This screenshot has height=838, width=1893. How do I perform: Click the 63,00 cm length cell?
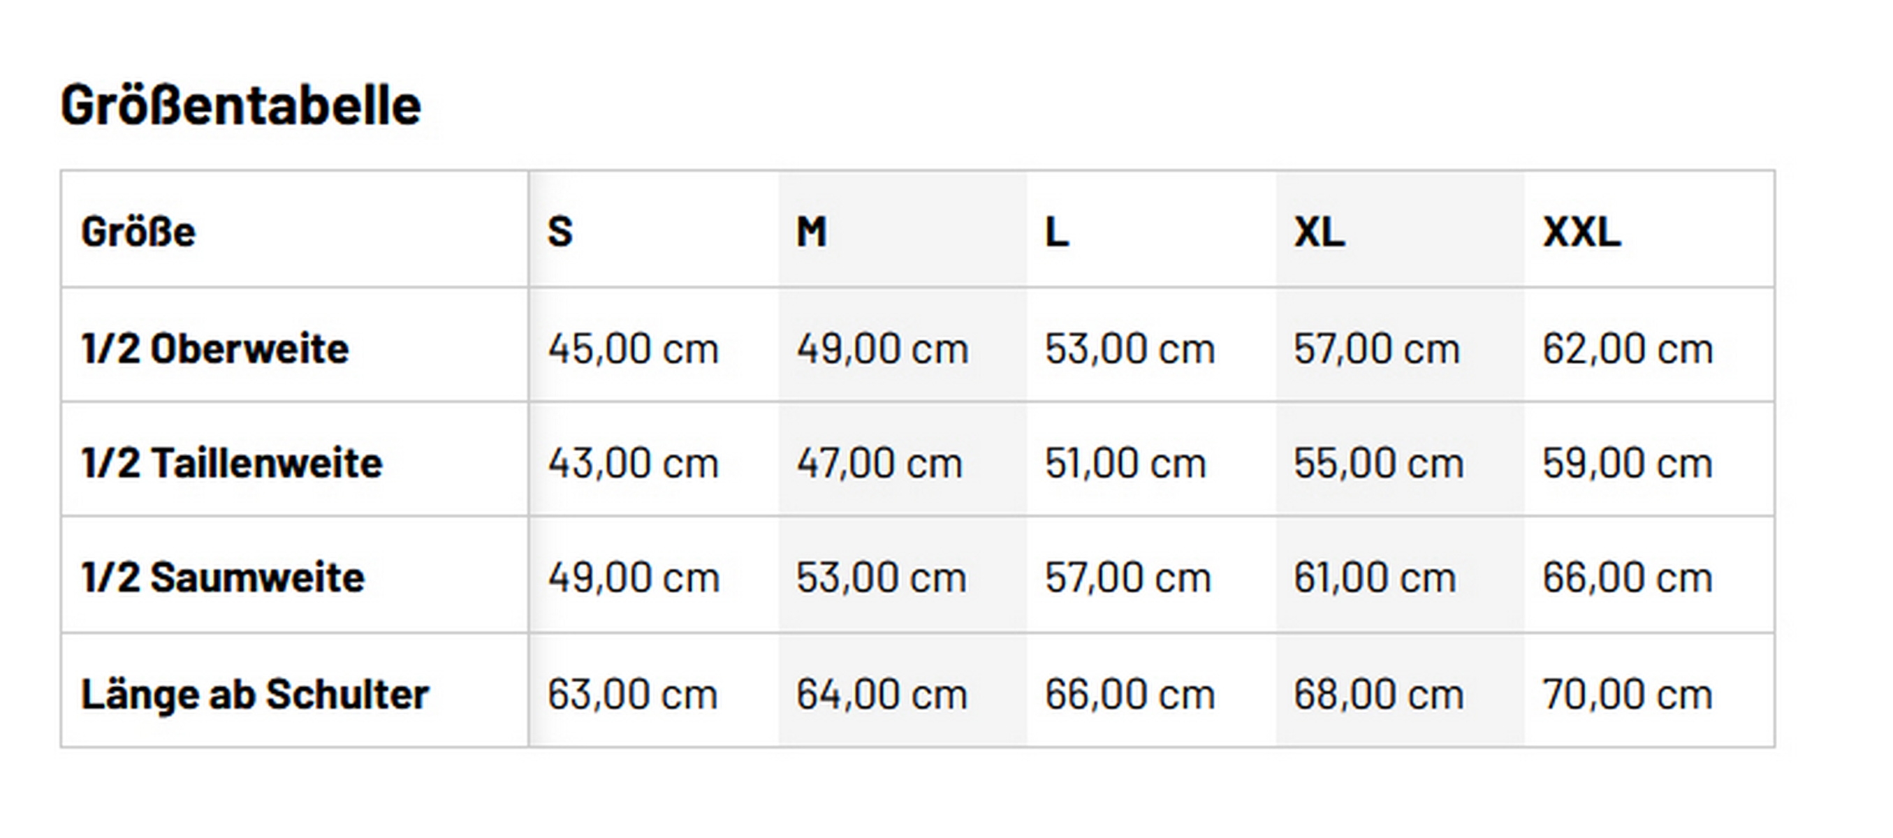click(632, 694)
